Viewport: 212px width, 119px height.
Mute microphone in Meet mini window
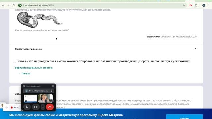27,107
